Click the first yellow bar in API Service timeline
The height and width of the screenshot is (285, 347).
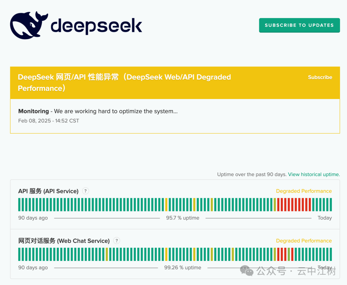pos(166,205)
